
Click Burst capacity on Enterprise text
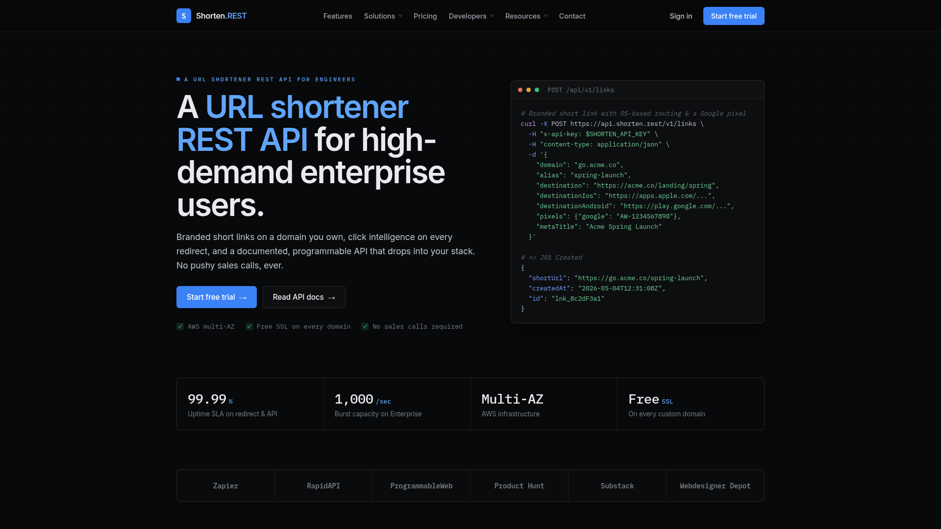click(378, 414)
